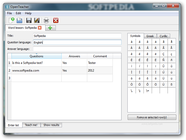Insert the é symbol
Image resolution: width=186 pixels, height=140 pixels.
coord(139,54)
